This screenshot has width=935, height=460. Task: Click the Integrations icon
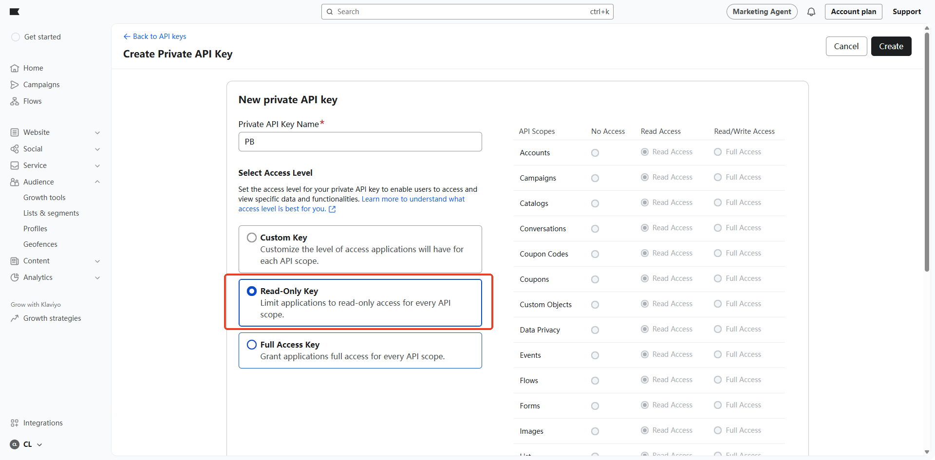click(x=15, y=423)
